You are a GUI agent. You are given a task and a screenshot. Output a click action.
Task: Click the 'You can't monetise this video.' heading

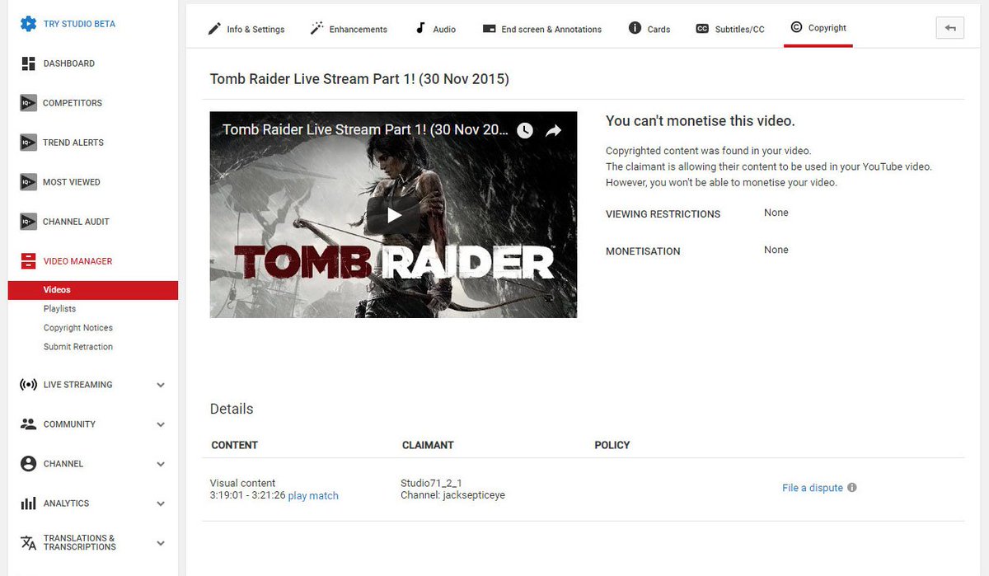[701, 121]
